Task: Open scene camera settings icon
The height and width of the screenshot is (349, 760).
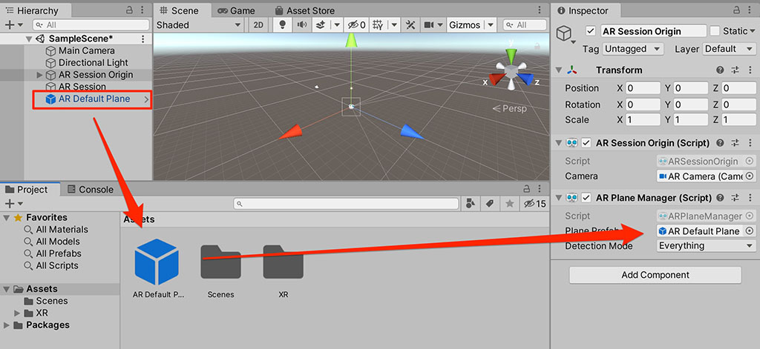Action: (428, 25)
